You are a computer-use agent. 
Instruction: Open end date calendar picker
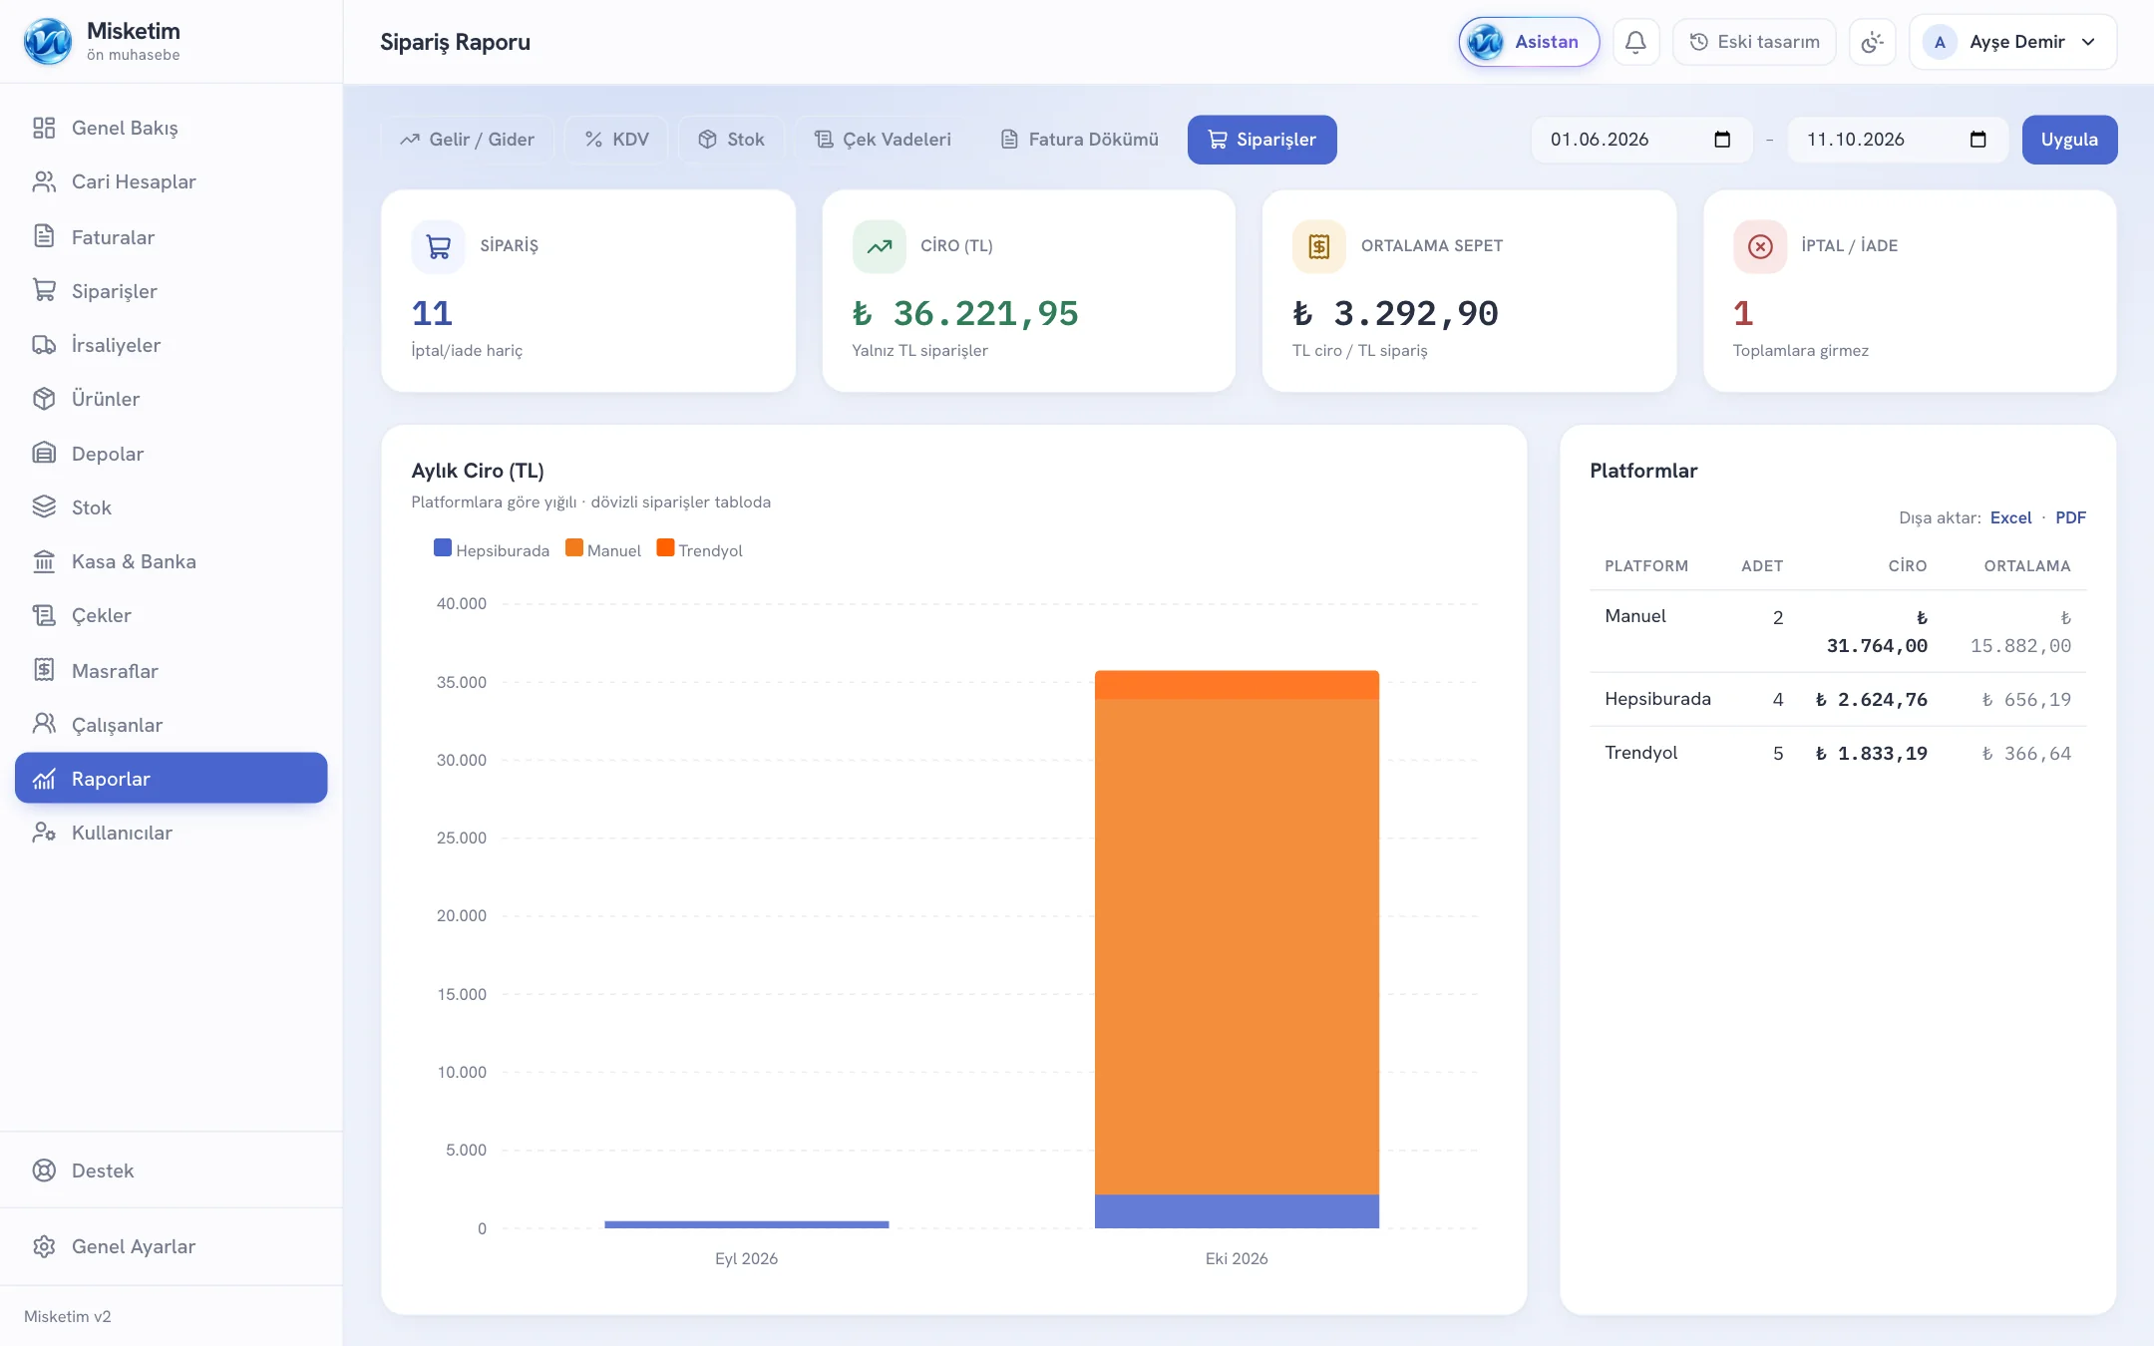(1978, 140)
